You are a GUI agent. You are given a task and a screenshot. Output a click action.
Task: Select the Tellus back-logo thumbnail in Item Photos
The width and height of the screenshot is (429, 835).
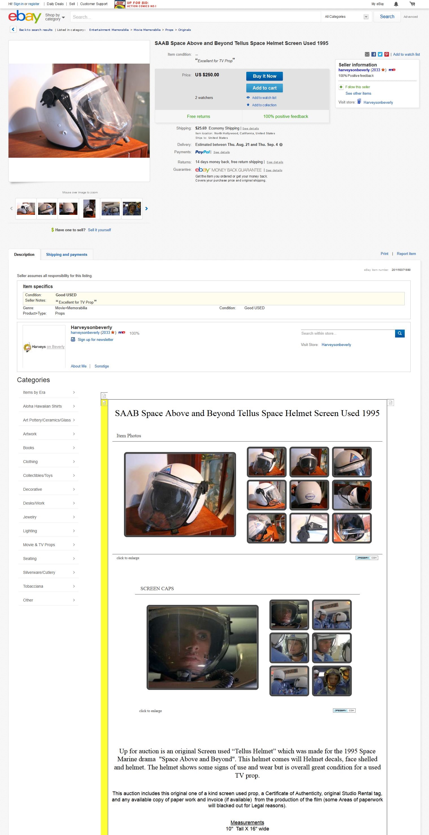309,495
